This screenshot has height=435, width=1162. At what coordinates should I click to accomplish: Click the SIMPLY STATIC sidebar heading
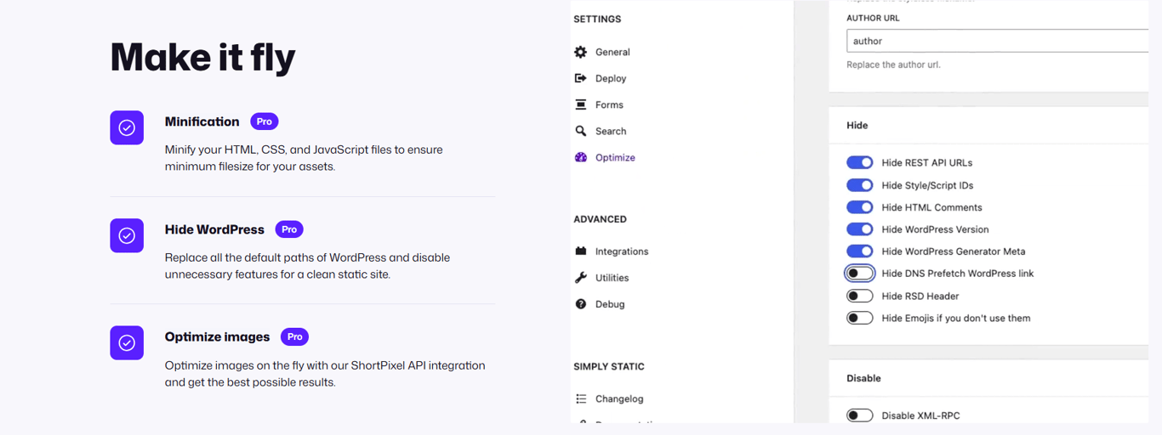tap(609, 367)
